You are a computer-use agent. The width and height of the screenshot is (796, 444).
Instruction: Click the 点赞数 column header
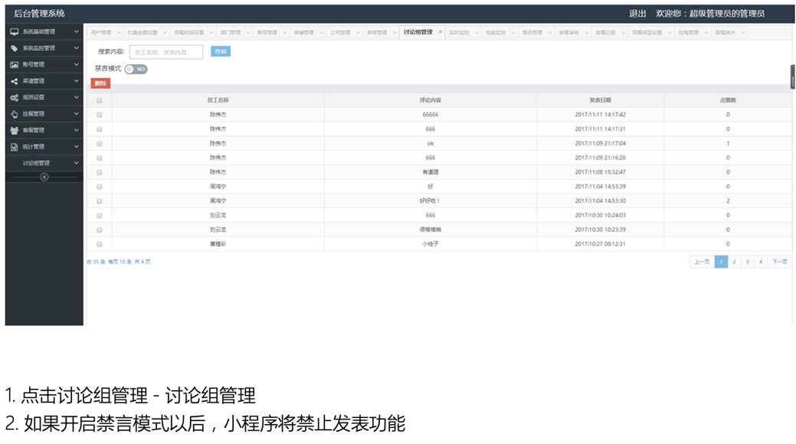point(728,100)
